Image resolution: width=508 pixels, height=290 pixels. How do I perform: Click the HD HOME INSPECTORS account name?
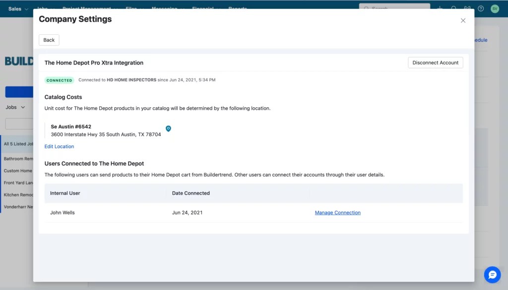[x=131, y=80]
